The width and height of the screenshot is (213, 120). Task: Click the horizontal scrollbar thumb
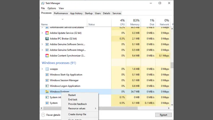pyautogui.click(x=90, y=108)
